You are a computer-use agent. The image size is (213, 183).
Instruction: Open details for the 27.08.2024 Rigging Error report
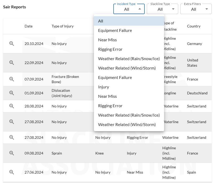12,138
